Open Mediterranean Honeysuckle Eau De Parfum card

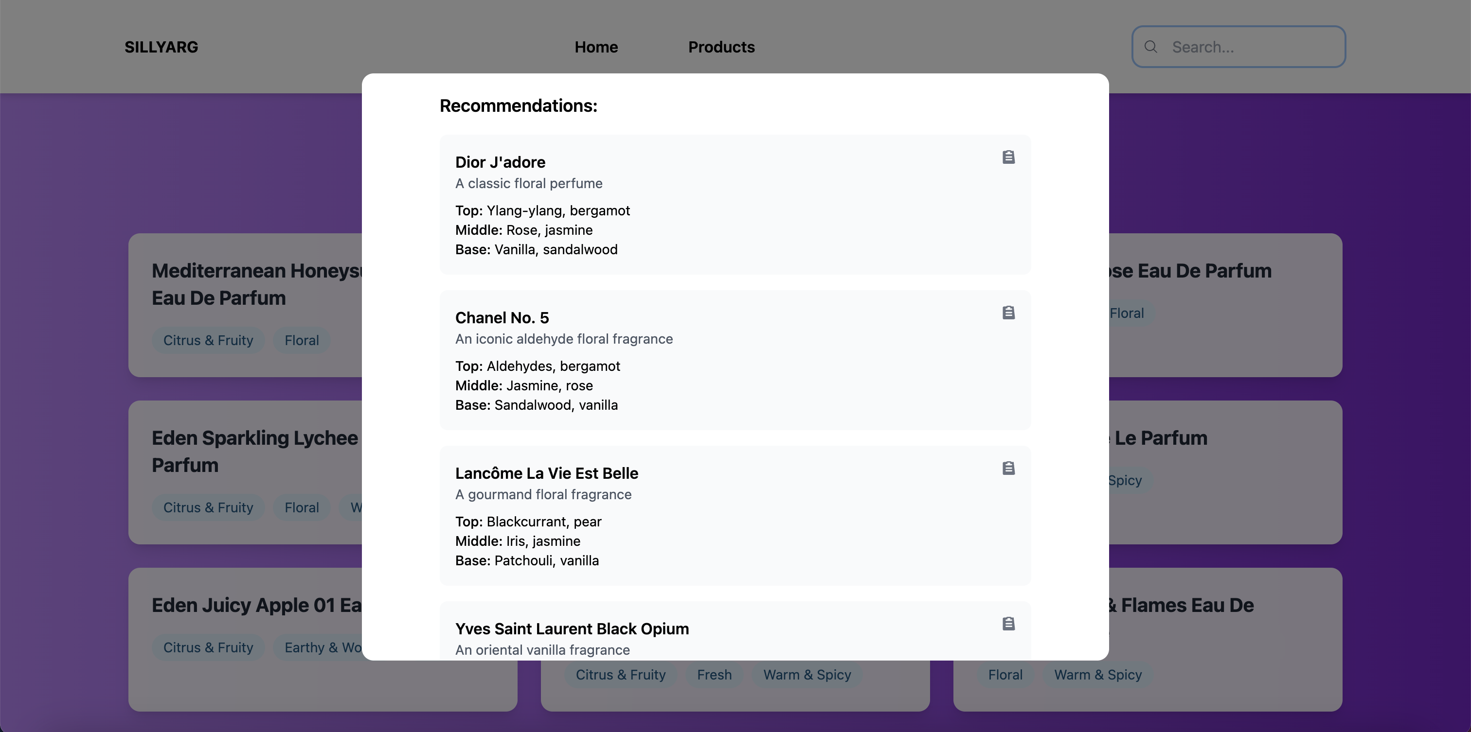tap(256, 284)
